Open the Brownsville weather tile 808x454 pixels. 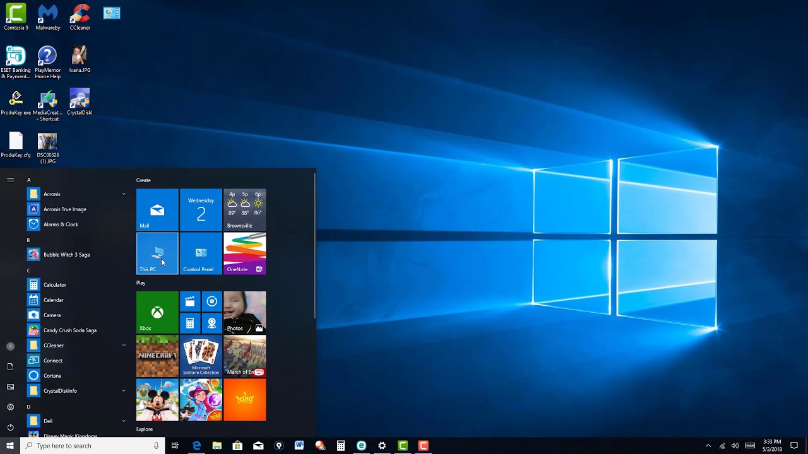coord(245,210)
